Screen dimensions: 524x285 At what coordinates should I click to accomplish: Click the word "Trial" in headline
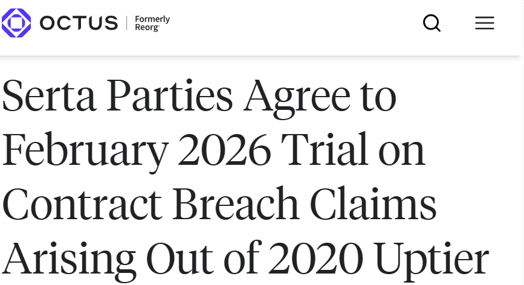pyautogui.click(x=325, y=149)
